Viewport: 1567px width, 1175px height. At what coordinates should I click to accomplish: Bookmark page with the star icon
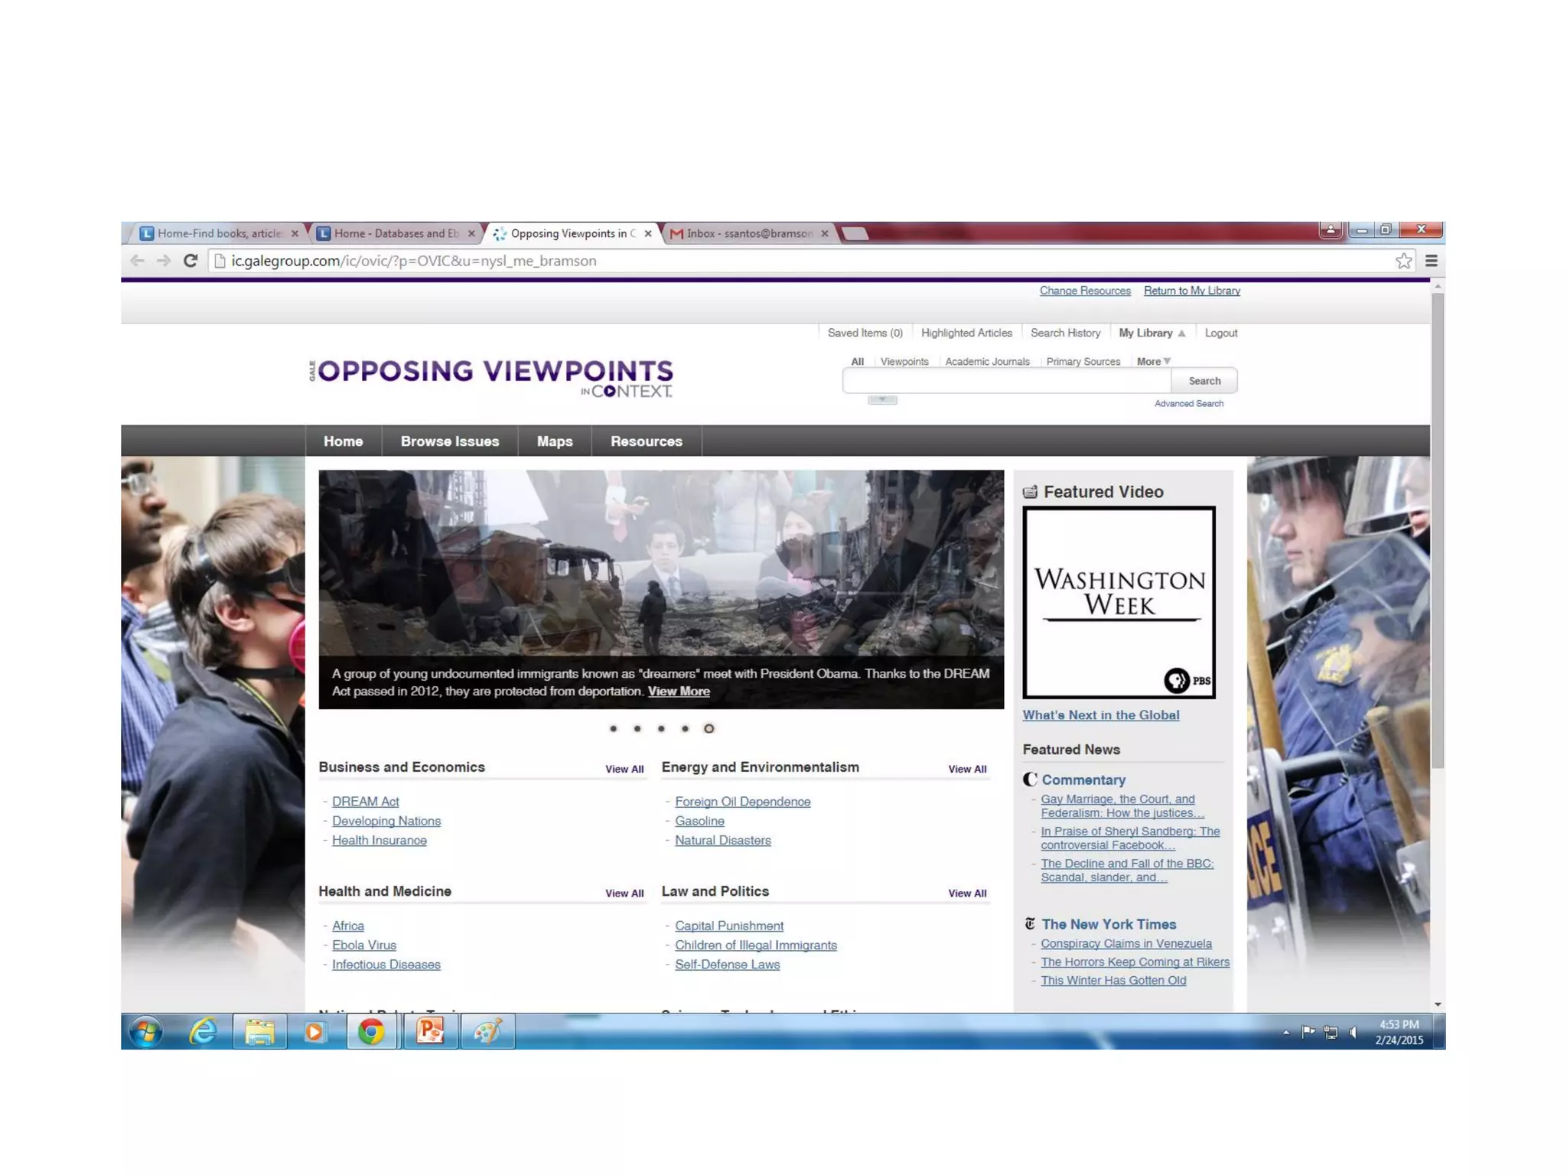pos(1403,261)
